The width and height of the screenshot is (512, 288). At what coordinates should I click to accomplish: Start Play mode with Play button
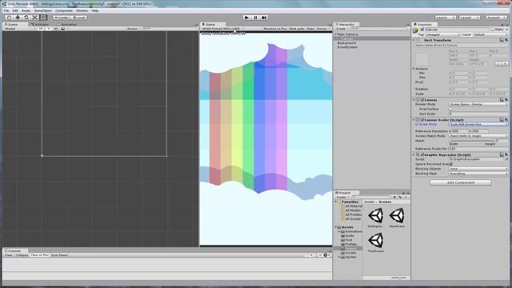coord(247,18)
